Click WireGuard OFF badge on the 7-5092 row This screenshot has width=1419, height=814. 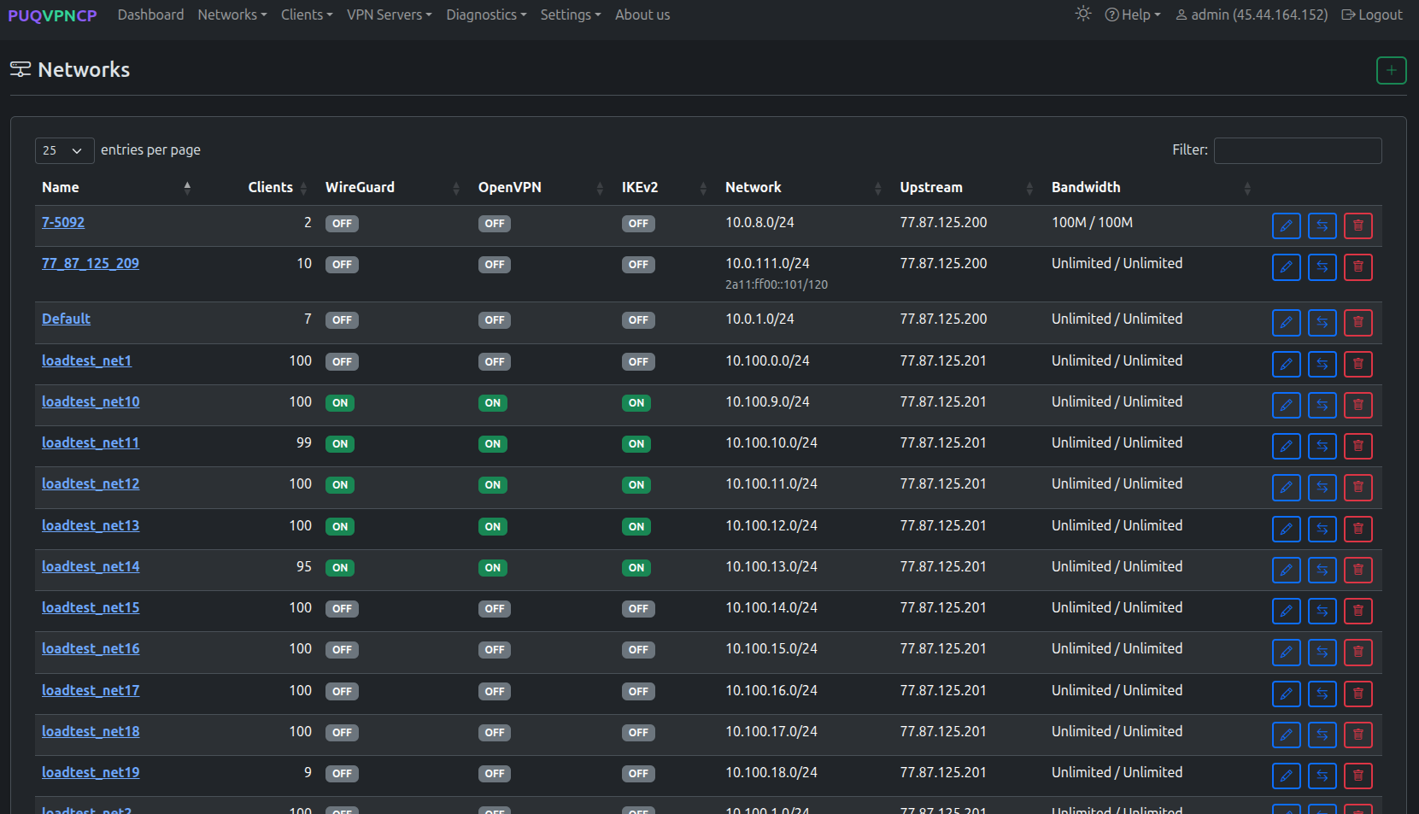pos(342,224)
